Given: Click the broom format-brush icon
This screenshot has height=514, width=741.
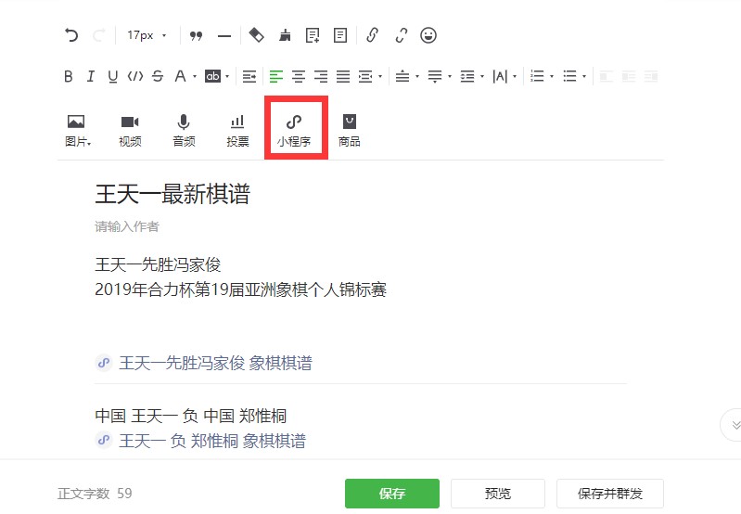Looking at the screenshot, I should (285, 35).
